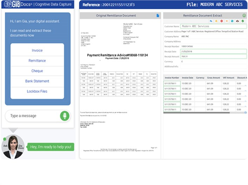Click the dark cloud upload icon
Viewport: 248px width, 185px height.
pyautogui.click(x=237, y=21)
